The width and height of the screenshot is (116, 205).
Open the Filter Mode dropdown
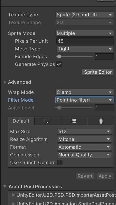(85, 100)
